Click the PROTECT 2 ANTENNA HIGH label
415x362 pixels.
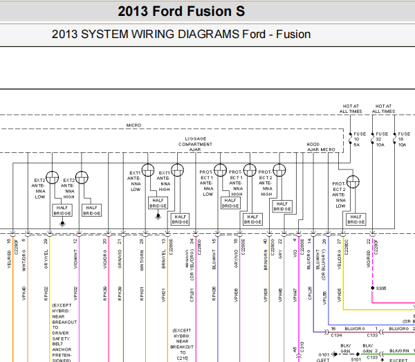tap(266, 183)
